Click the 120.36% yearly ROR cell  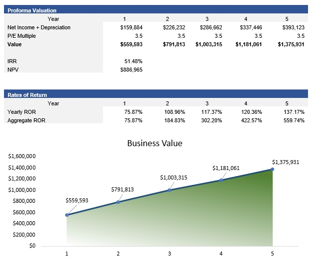[251, 112]
